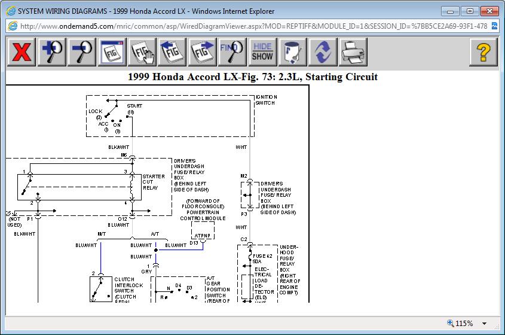
Task: Expand the 115% zoom level dropdown arrow
Action: pyautogui.click(x=485, y=324)
